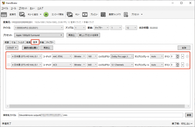
Task: Click the Delete button at the right
Action: click(x=184, y=48)
